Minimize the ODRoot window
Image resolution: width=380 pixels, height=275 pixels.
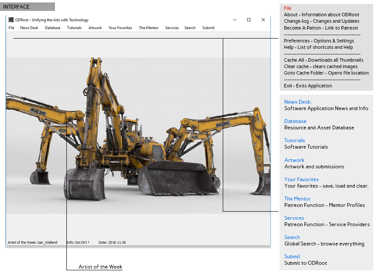pyautogui.click(x=234, y=20)
